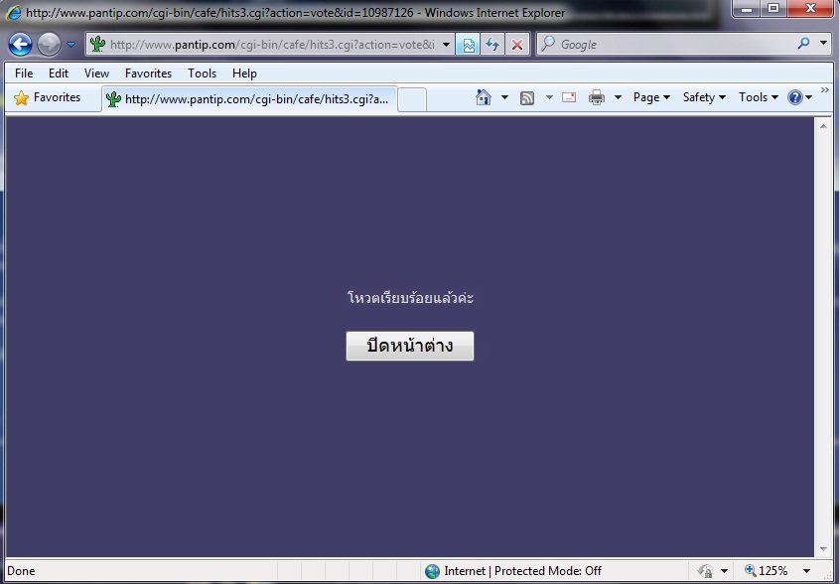Click the Internet zone globe icon

pos(432,571)
